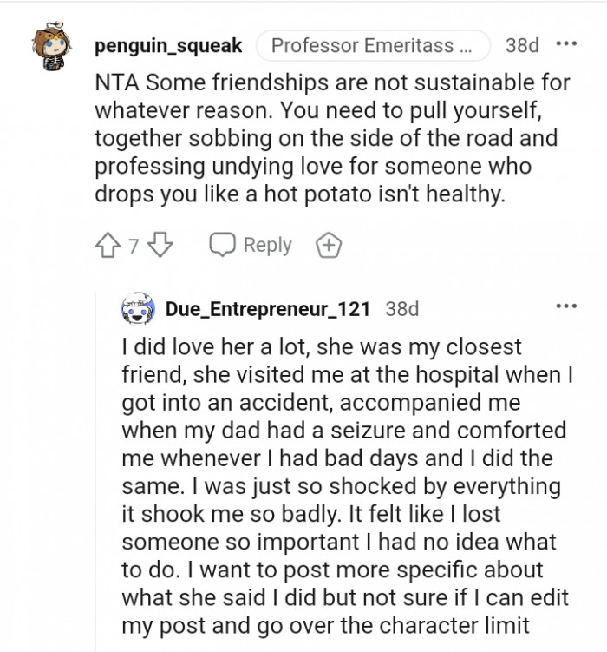Screen dimensions: 607x652
Task: Click the Professor Emeritass flair badge
Action: point(374,45)
